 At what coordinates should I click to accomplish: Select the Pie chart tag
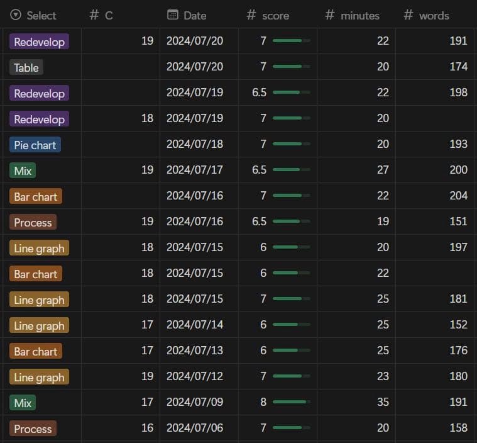pyautogui.click(x=35, y=145)
